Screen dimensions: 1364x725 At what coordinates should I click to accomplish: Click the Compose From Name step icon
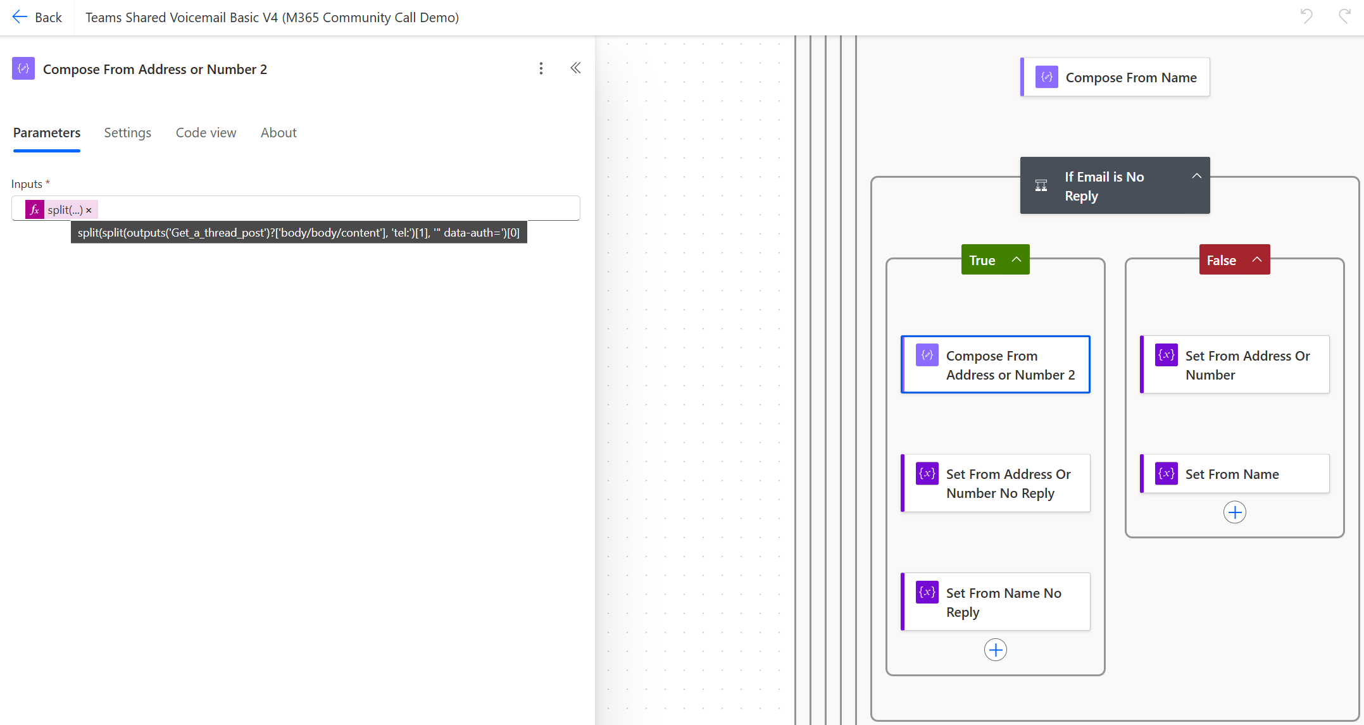pos(1046,77)
